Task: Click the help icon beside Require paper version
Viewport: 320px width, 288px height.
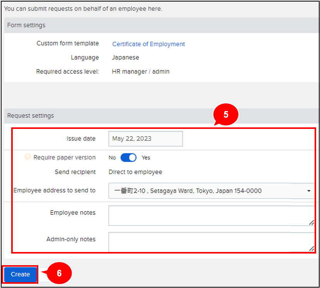Action: [x=27, y=157]
